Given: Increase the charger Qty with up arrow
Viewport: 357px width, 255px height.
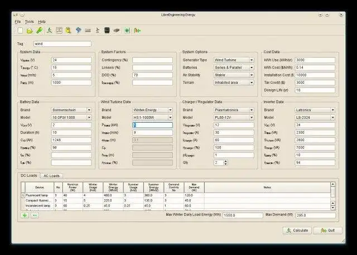Looking at the screenshot, I should click(225, 161).
